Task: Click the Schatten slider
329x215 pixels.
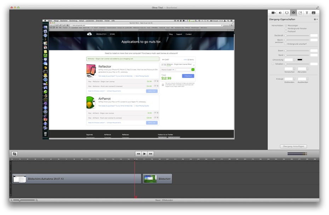Action: (x=297, y=64)
